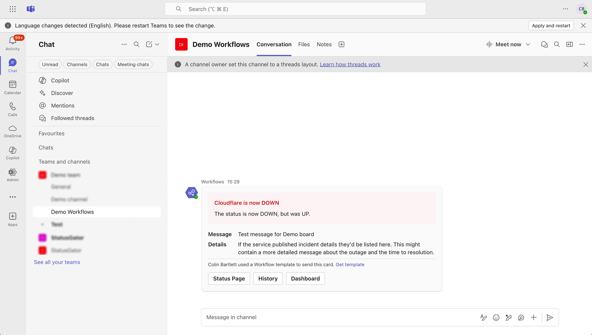Switch to the Conversation tab

click(x=274, y=44)
